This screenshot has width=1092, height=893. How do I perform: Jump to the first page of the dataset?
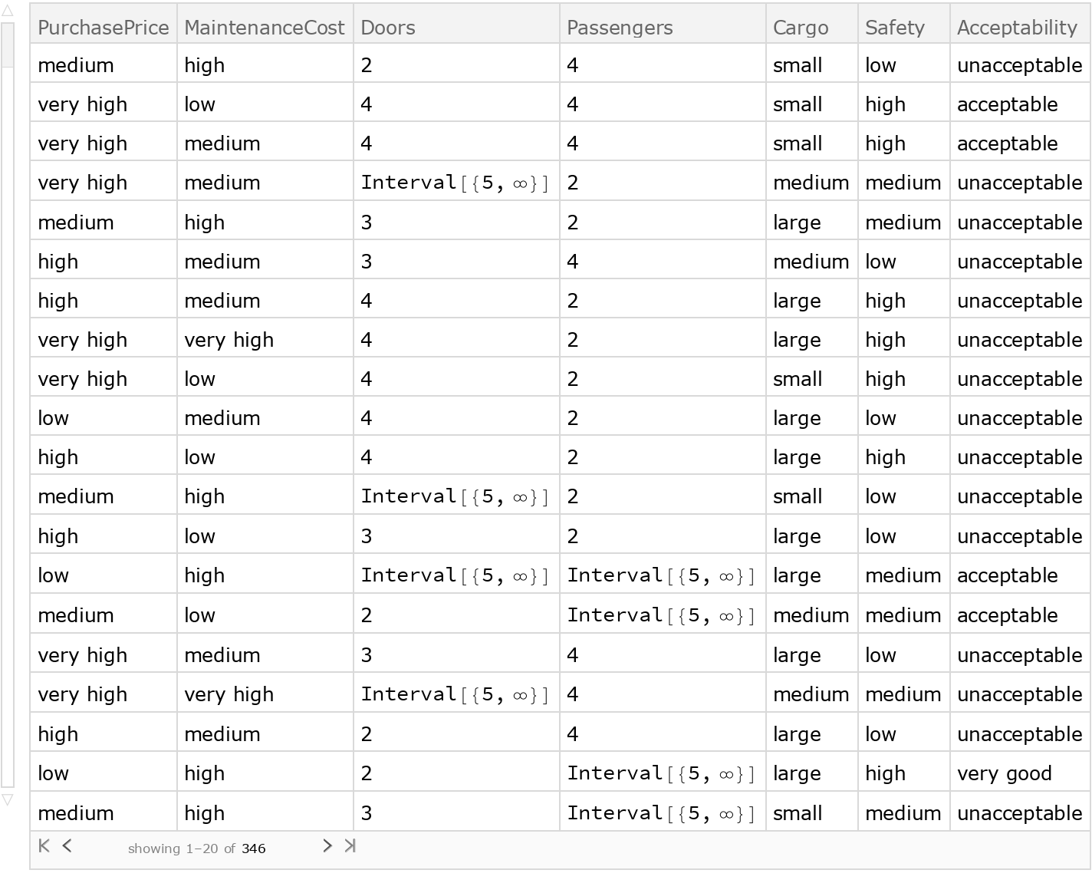(43, 846)
